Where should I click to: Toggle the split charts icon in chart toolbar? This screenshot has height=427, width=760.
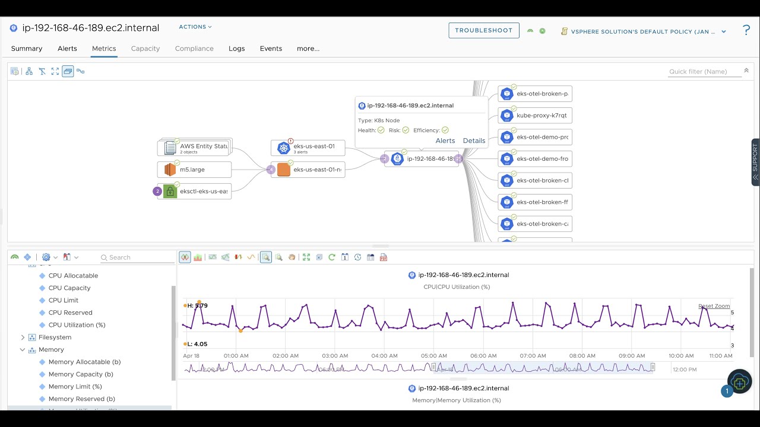(x=185, y=257)
